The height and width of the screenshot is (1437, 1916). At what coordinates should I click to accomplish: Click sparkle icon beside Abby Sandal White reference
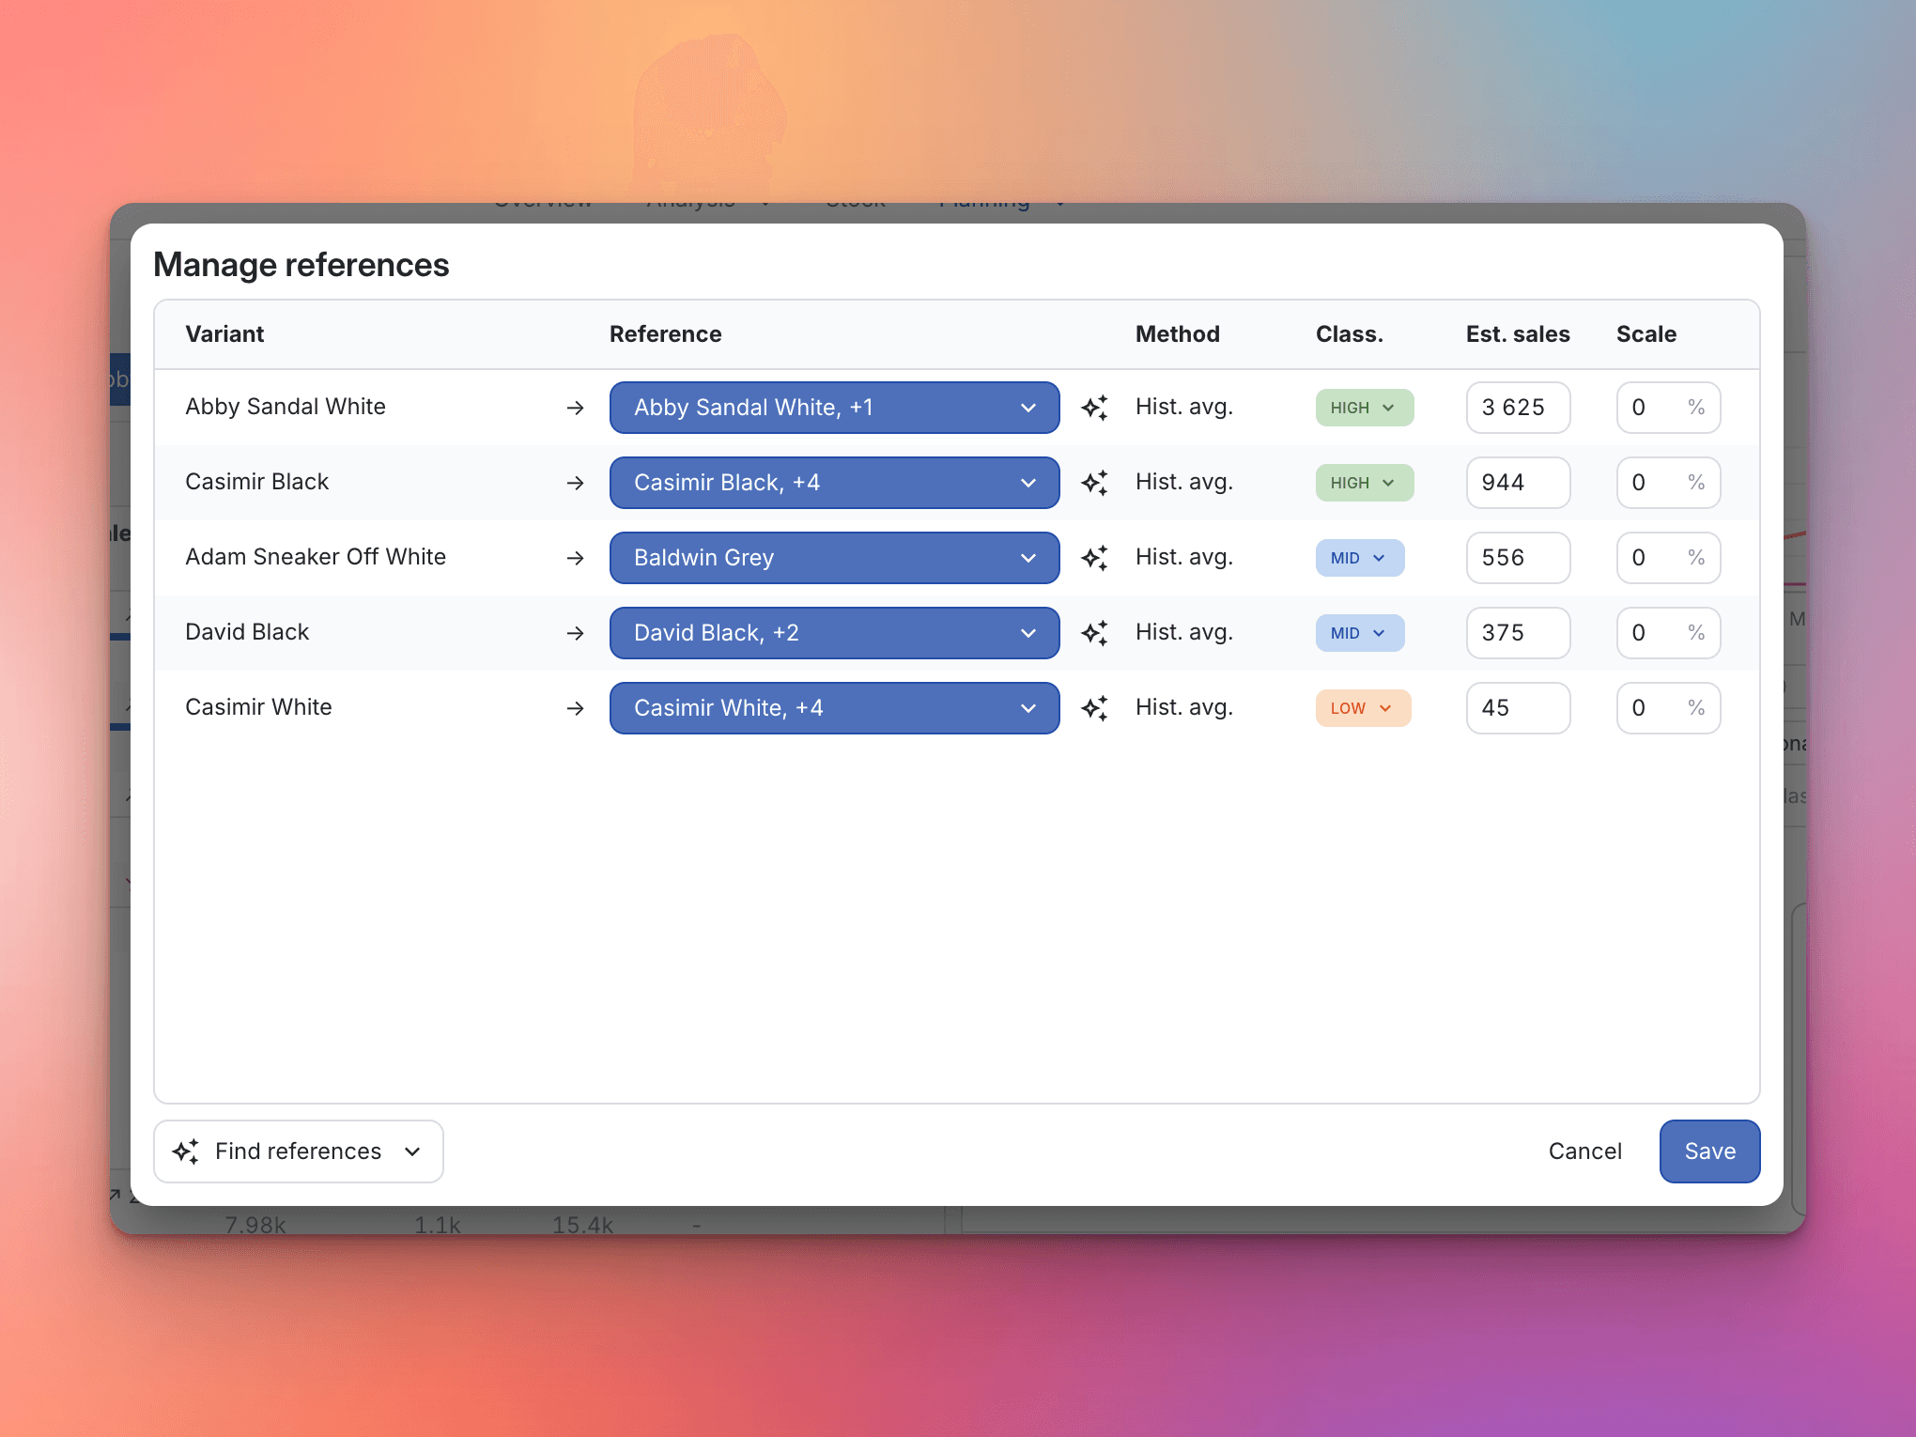pos(1094,408)
